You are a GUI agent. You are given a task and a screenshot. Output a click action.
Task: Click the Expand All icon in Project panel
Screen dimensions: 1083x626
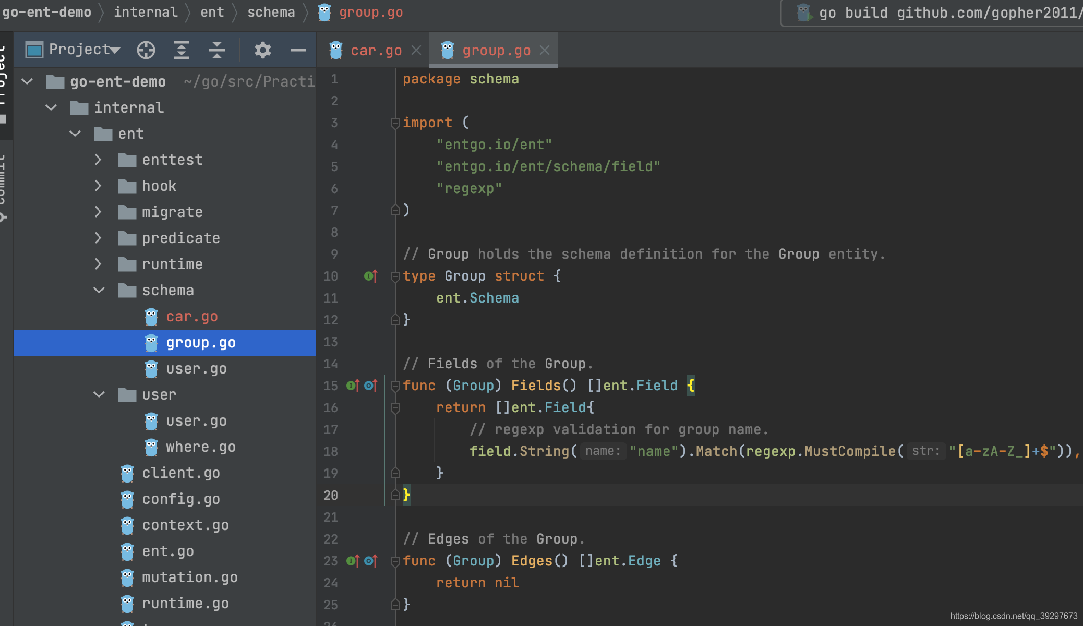[181, 50]
